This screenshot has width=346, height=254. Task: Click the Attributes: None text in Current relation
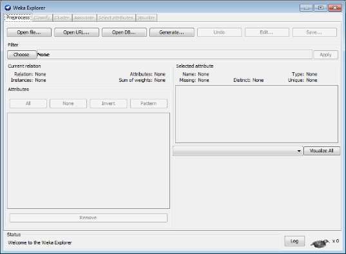(x=148, y=74)
